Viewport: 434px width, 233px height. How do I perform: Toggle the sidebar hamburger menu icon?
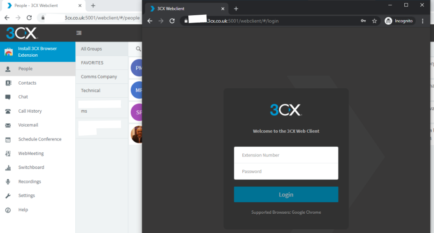click(79, 33)
